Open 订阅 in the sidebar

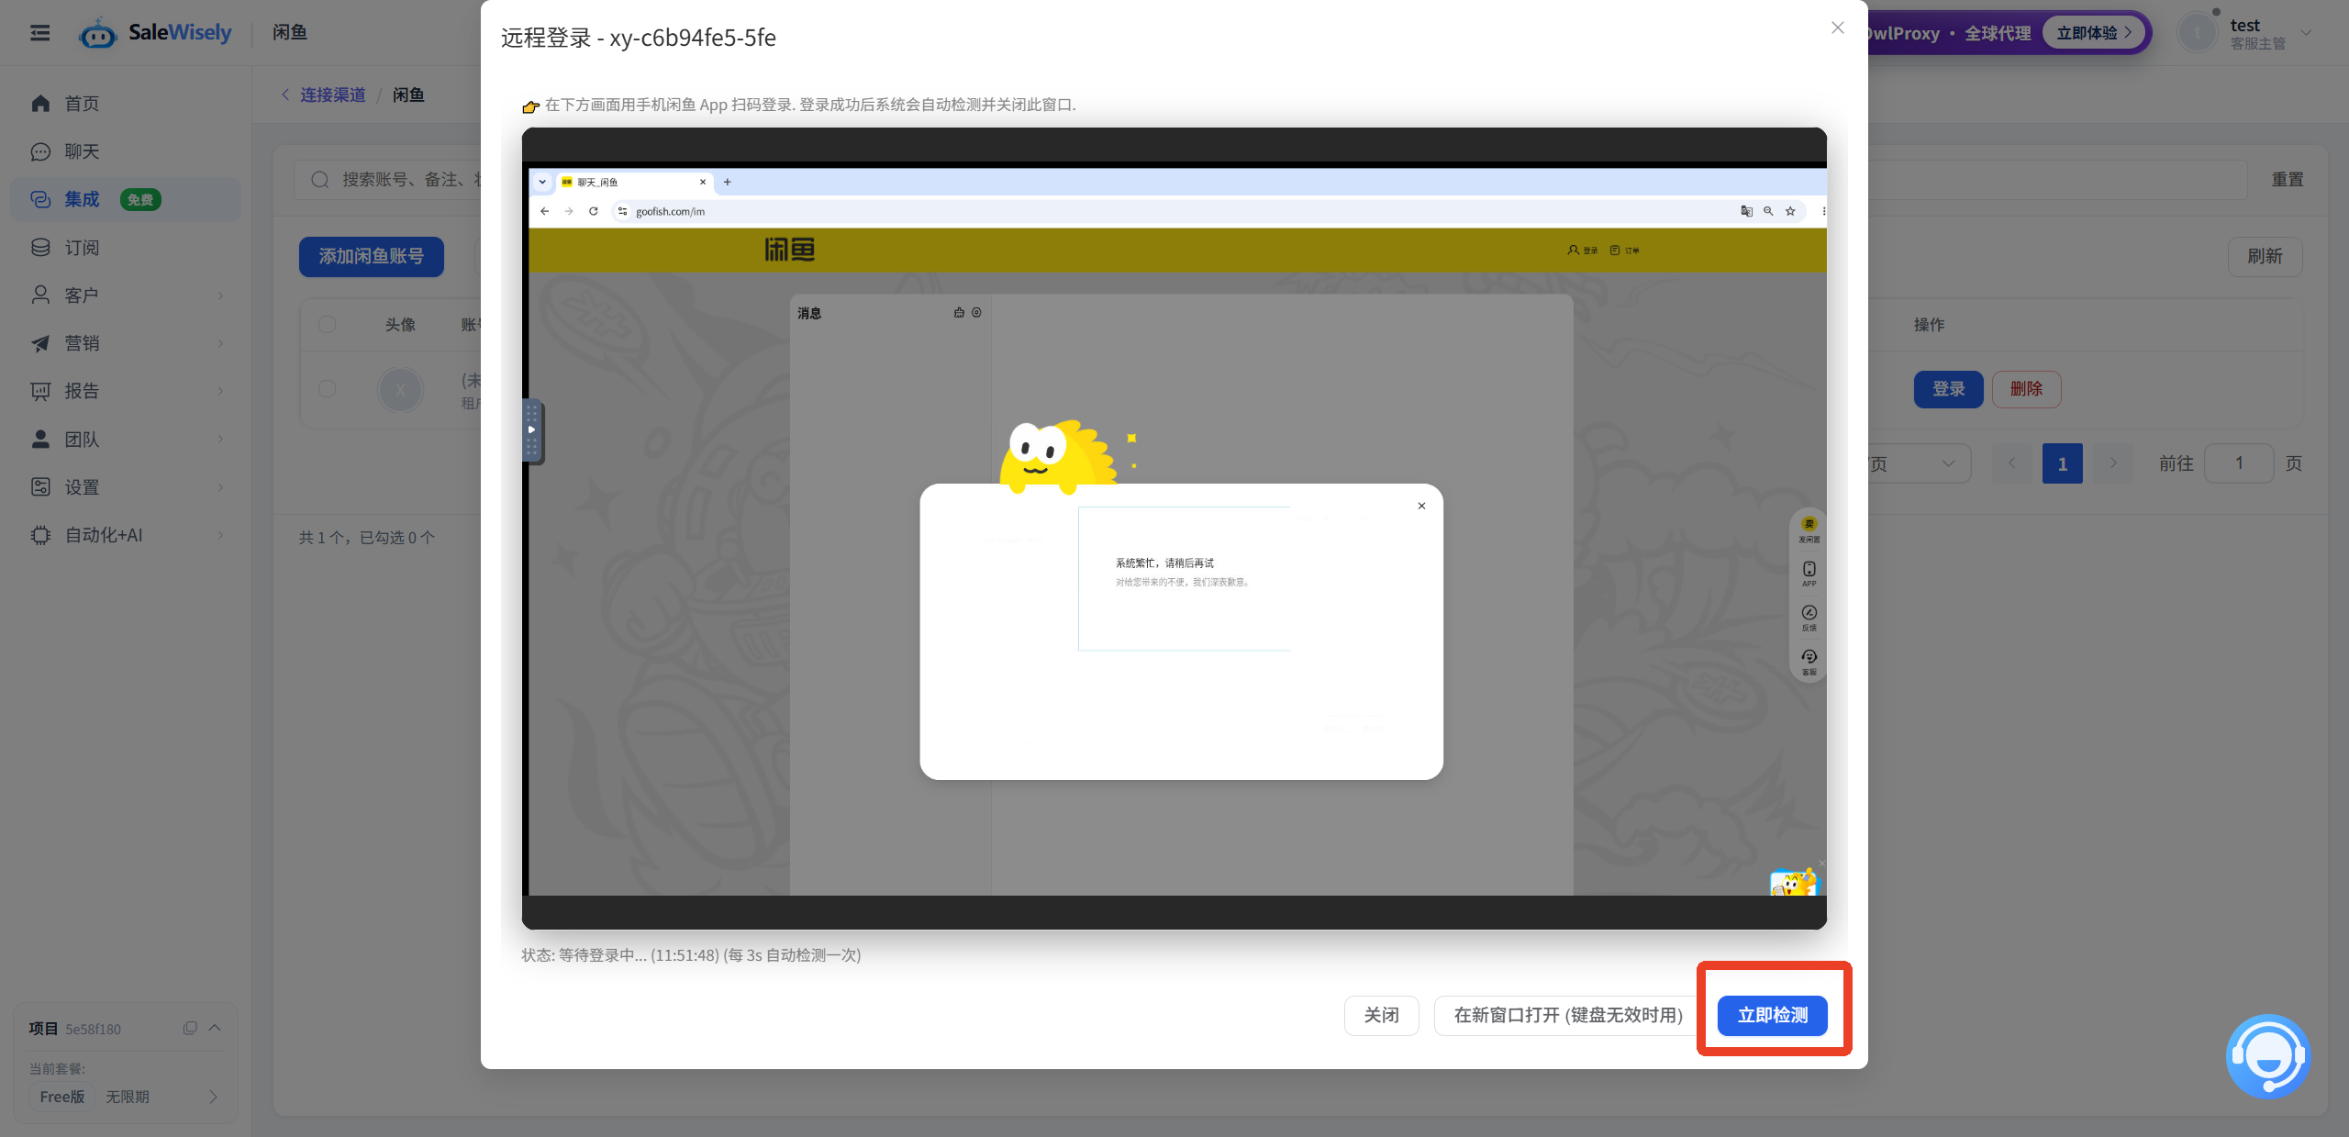point(126,248)
